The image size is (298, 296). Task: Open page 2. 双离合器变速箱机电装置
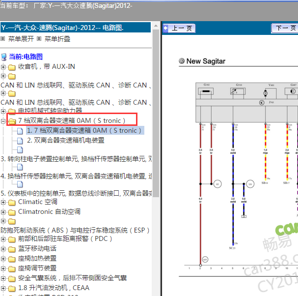(x=66, y=140)
